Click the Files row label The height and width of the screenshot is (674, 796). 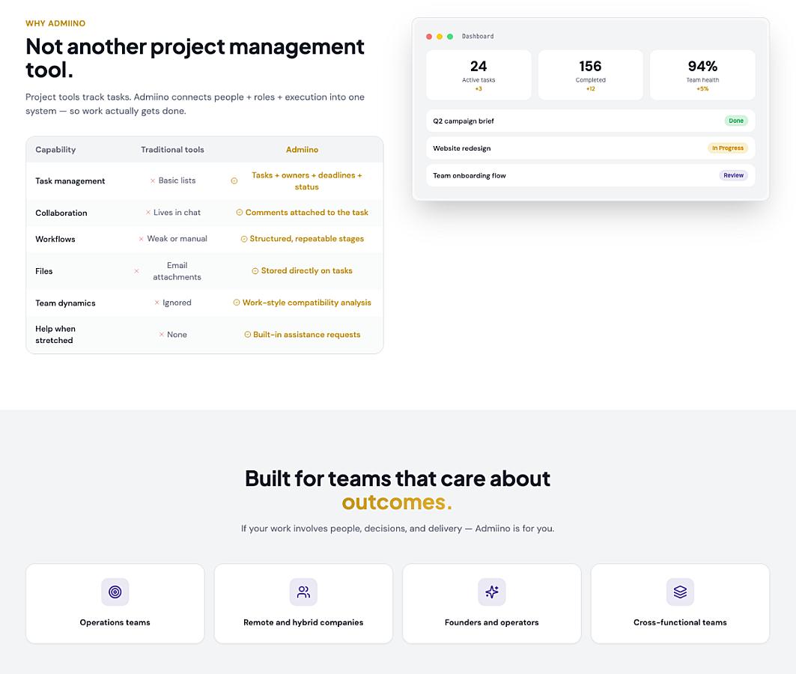(44, 271)
